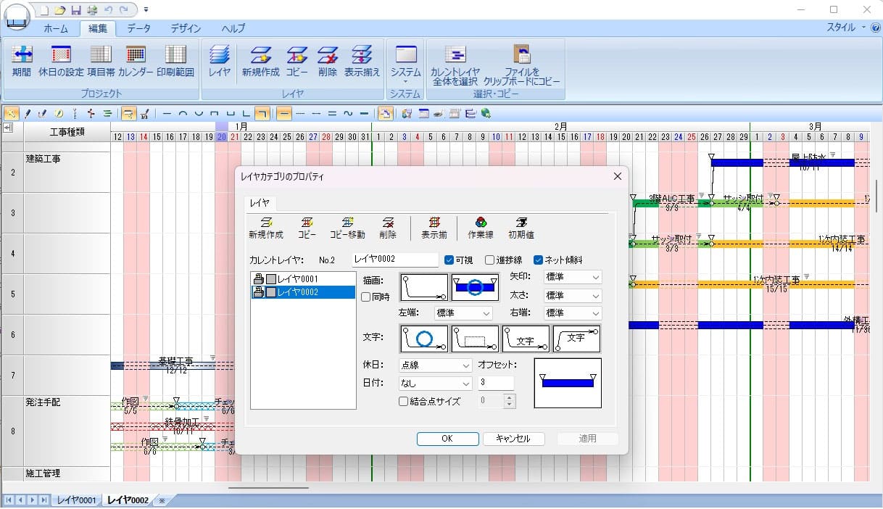Open the 左端 left end dropdown
The image size is (883, 509).
463,313
